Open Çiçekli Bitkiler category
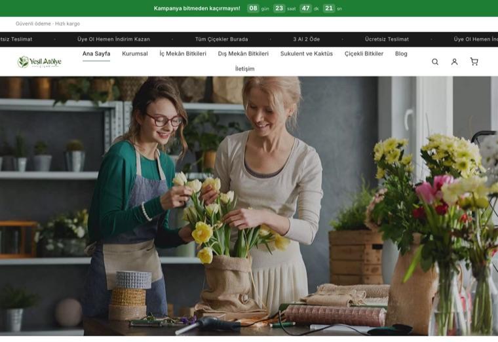 coord(364,54)
